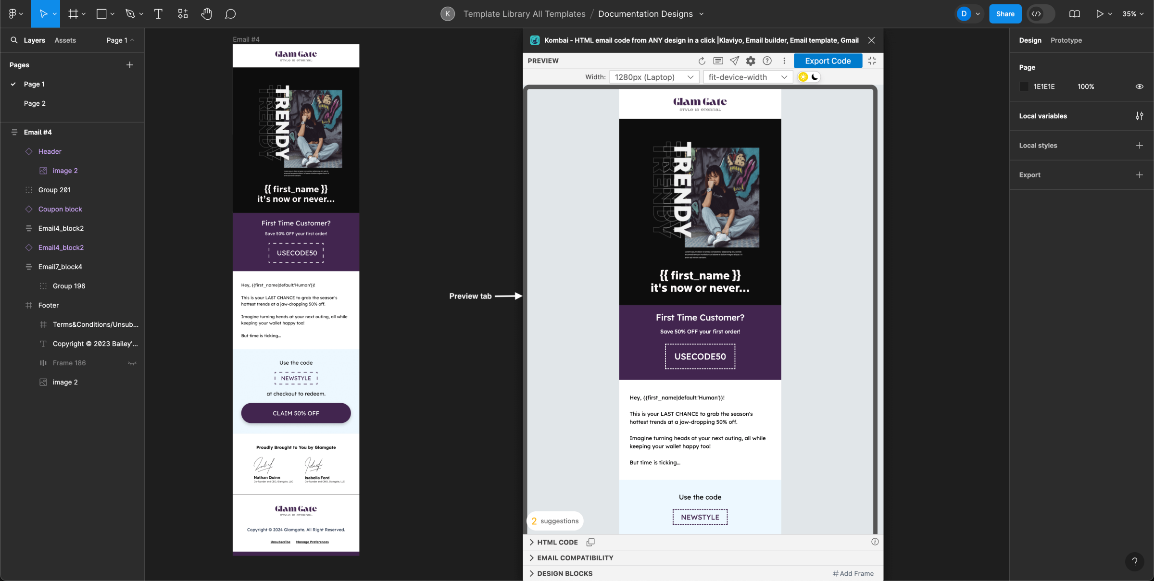1154x581 pixels.
Task: Click the Comment tool icon
Action: pyautogui.click(x=230, y=13)
